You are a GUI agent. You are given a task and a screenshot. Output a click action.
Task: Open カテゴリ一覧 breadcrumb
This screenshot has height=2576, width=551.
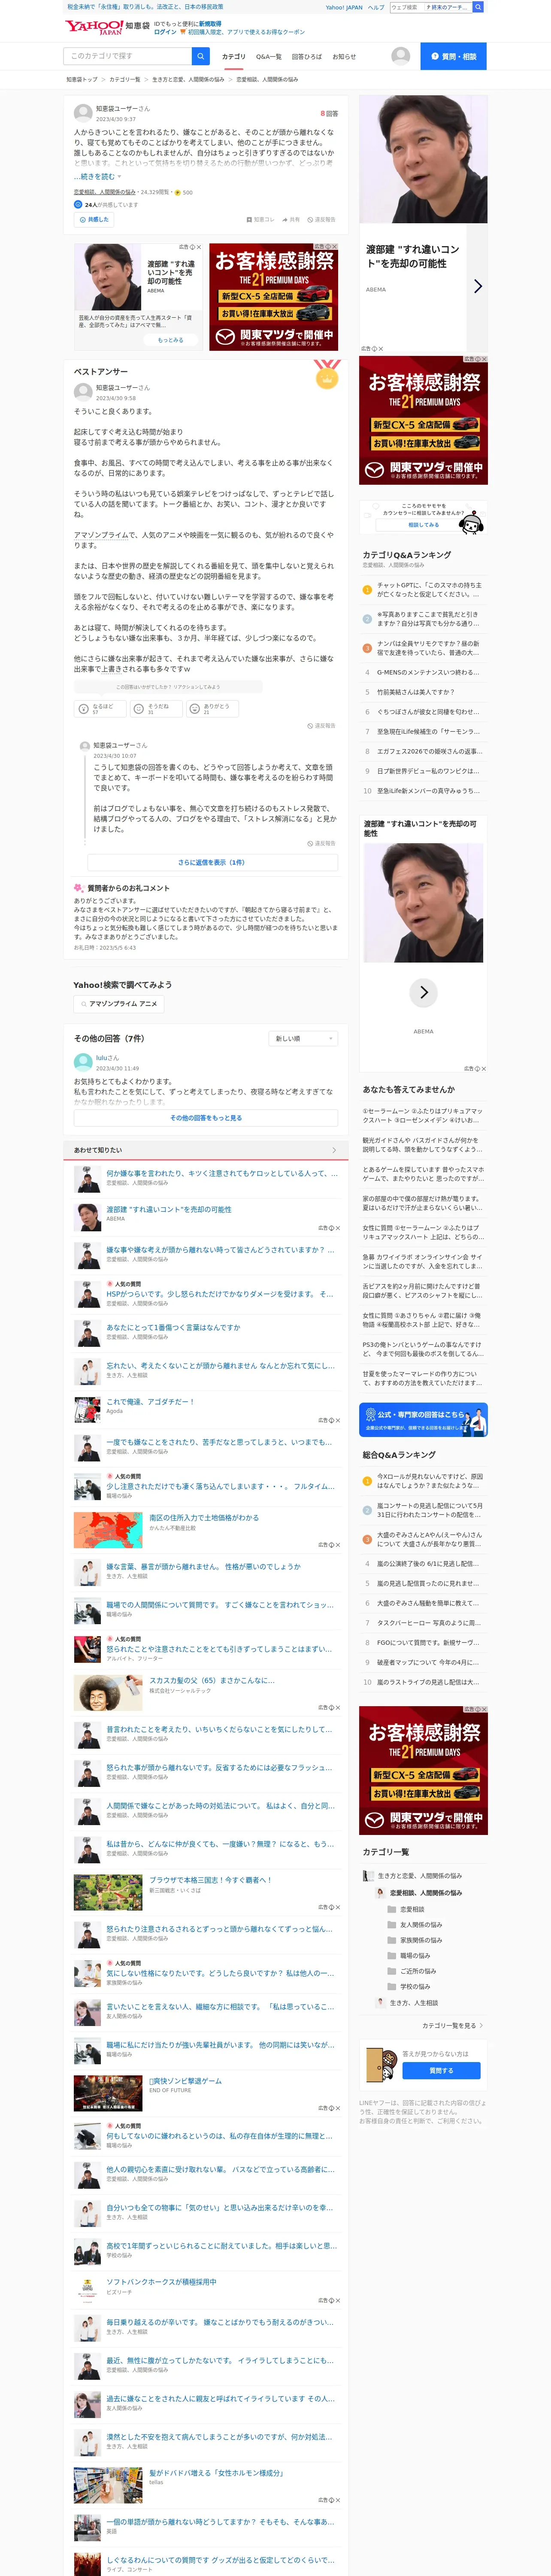[x=125, y=79]
